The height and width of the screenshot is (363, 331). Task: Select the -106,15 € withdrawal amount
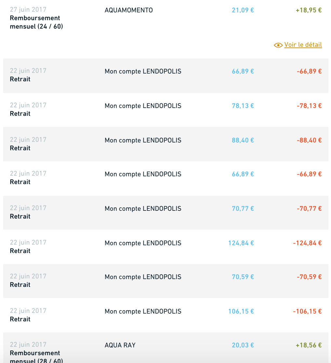point(307,311)
